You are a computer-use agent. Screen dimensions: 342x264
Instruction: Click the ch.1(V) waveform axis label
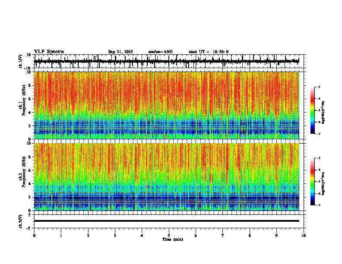pyautogui.click(x=21, y=61)
